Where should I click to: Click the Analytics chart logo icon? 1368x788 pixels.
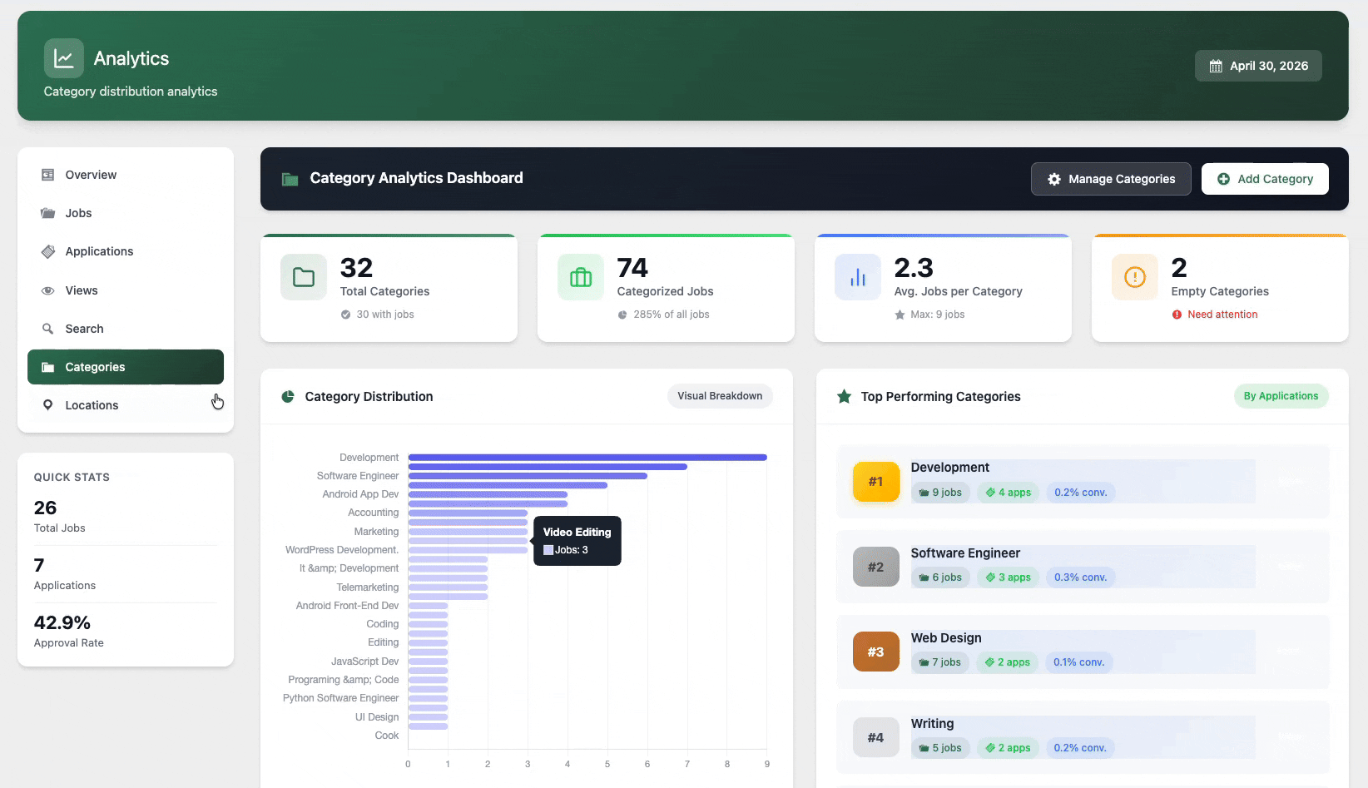click(x=63, y=58)
